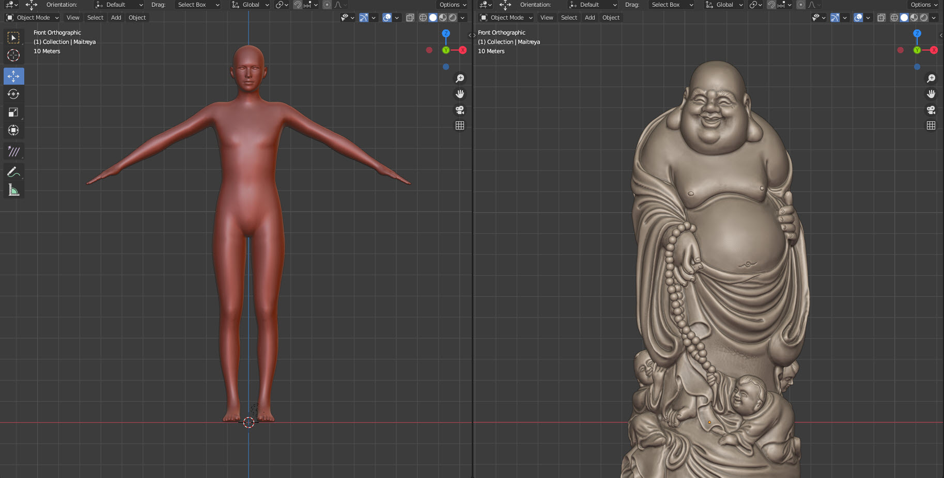Viewport: 944px width, 478px height.
Task: Click X axis on left viewport gizmo
Action: pos(463,50)
